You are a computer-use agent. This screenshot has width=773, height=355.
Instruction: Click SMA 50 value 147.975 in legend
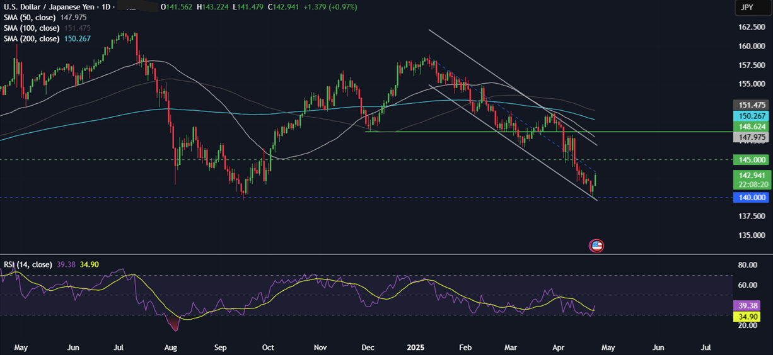click(x=74, y=18)
